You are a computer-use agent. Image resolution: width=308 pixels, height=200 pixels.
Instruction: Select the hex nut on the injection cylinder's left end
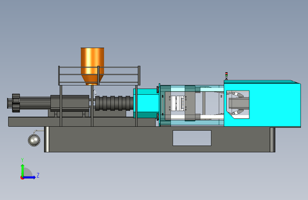(x=16, y=103)
